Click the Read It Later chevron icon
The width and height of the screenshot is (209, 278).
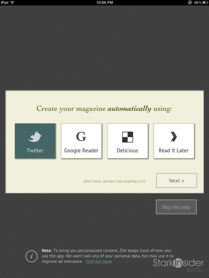pyautogui.click(x=173, y=137)
